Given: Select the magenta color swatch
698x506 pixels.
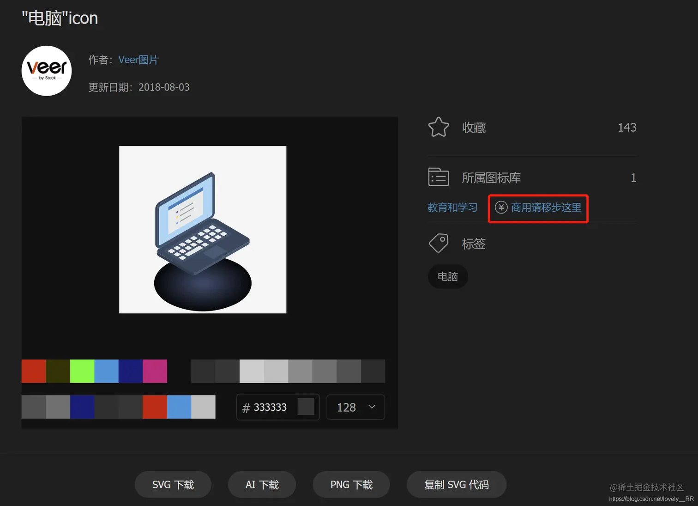Looking at the screenshot, I should pos(155,371).
